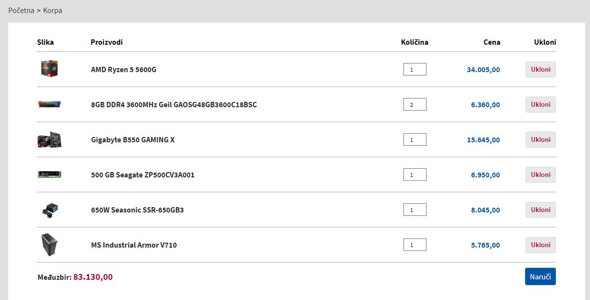Open the 650W Seasonic SSR-650GB3 product name
Screen dimensions: 590x300
point(138,210)
